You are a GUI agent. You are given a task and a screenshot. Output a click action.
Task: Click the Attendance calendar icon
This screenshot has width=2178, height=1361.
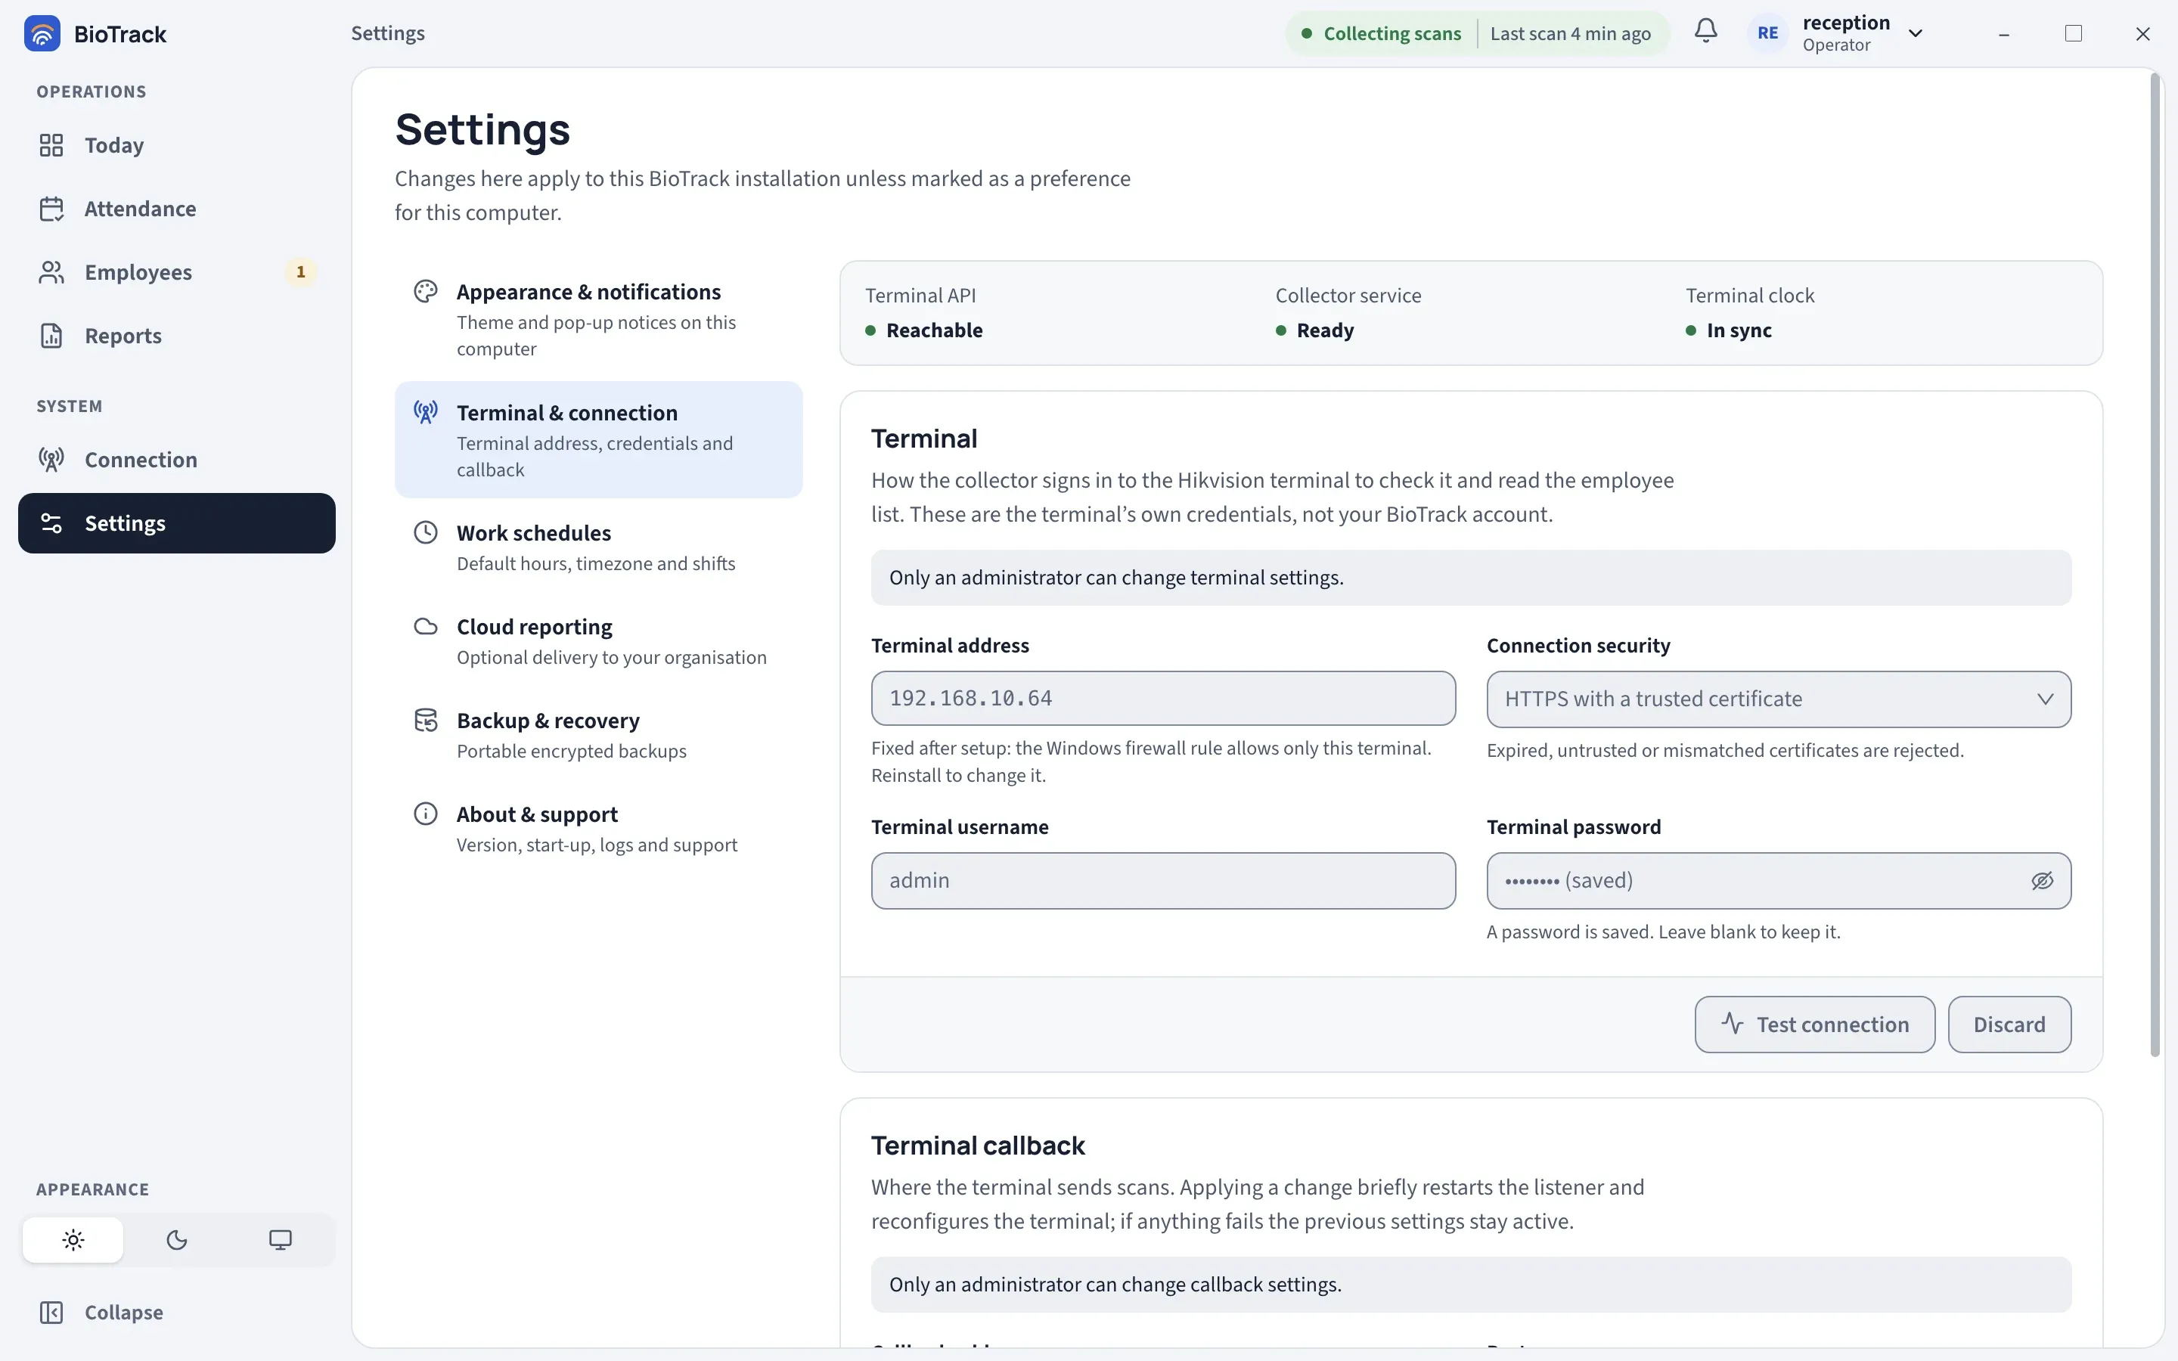51,209
